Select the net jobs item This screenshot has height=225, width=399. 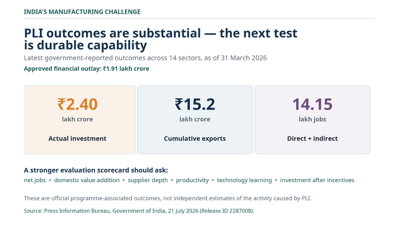coord(35,180)
